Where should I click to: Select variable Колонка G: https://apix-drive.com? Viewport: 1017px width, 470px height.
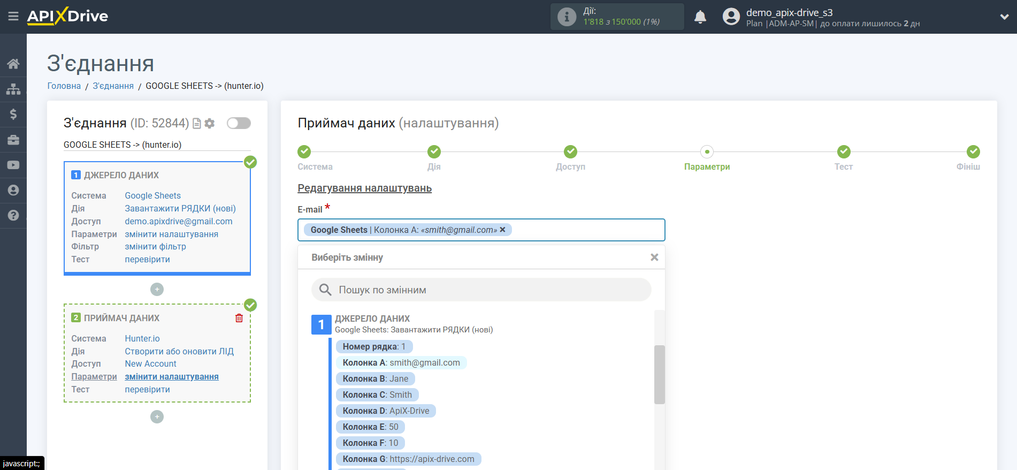[409, 459]
